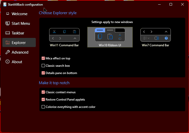Click the Welcome smiley face icon
189x133 pixels.
(x=8, y=14)
